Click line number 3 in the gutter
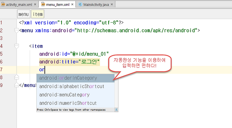The width and height of the screenshot is (232, 128). (1, 38)
